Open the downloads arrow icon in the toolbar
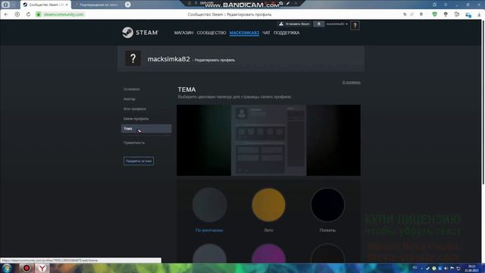The image size is (485, 273). tap(479, 14)
